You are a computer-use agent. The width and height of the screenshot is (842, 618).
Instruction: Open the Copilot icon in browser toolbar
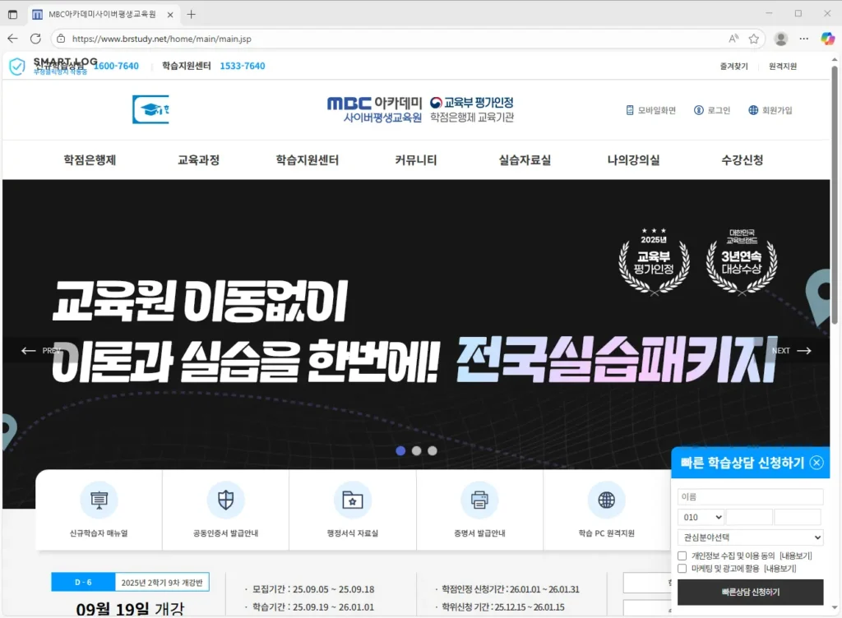pyautogui.click(x=827, y=39)
